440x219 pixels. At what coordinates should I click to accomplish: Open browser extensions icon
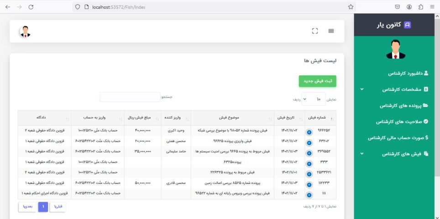pyautogui.click(x=420, y=7)
